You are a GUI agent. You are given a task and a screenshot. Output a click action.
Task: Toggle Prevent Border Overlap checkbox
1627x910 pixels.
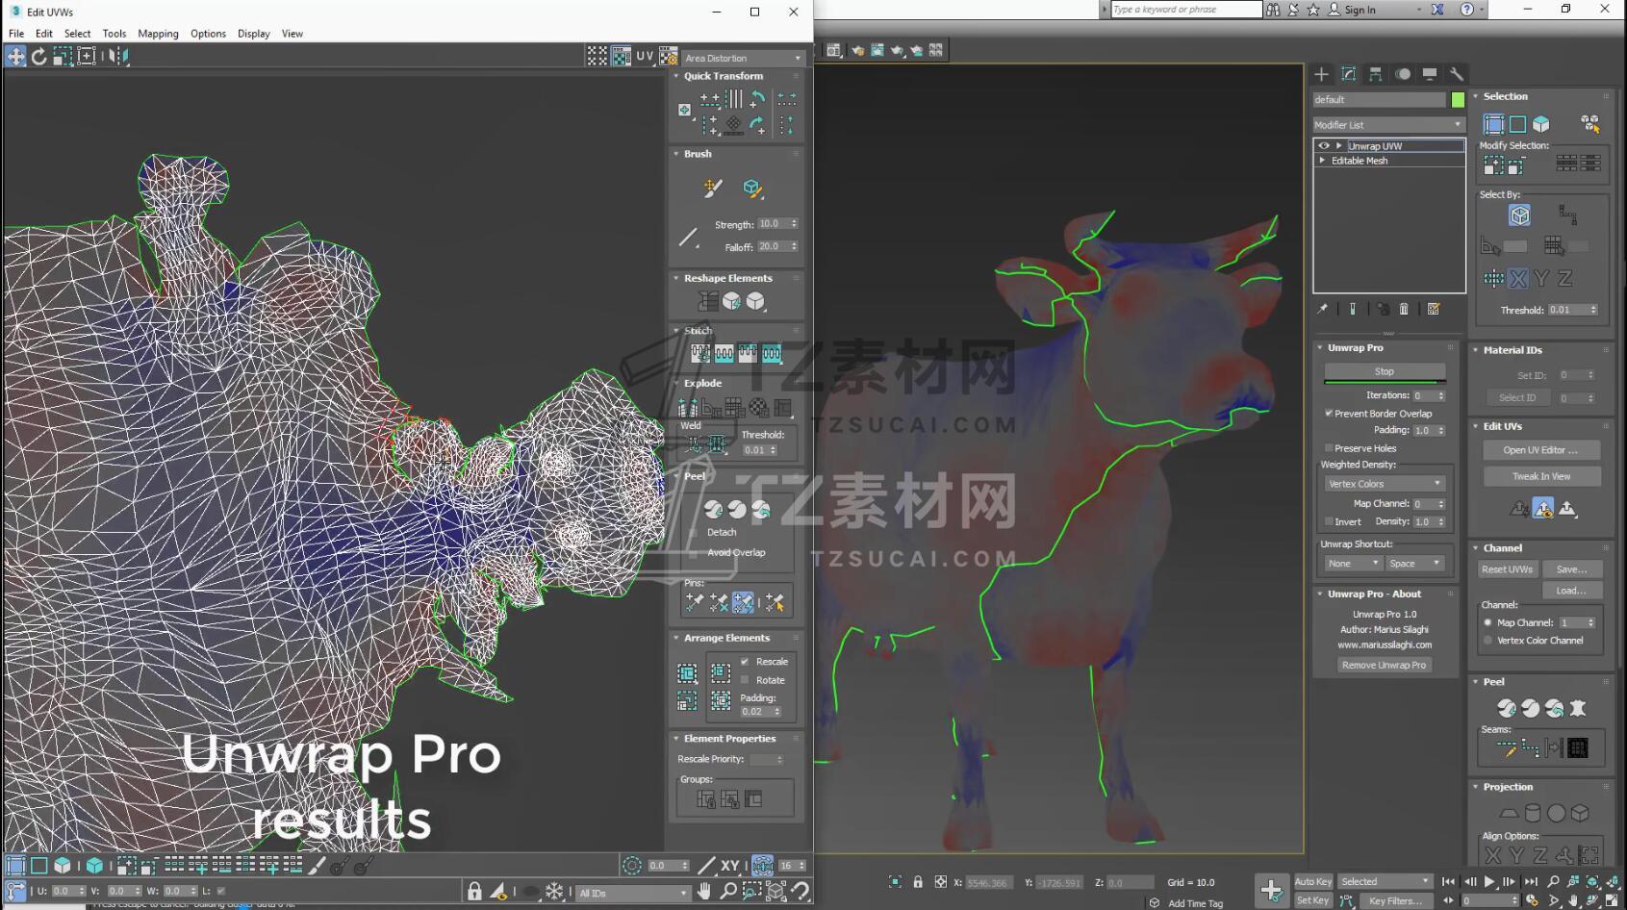tap(1329, 414)
